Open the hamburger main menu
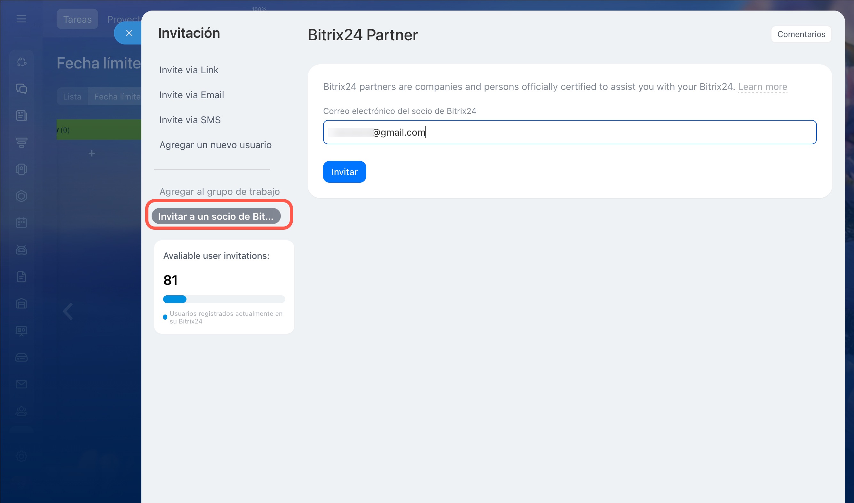The width and height of the screenshot is (854, 503). click(21, 19)
